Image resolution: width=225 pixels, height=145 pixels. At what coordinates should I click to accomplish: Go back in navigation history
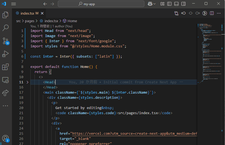point(45,4)
